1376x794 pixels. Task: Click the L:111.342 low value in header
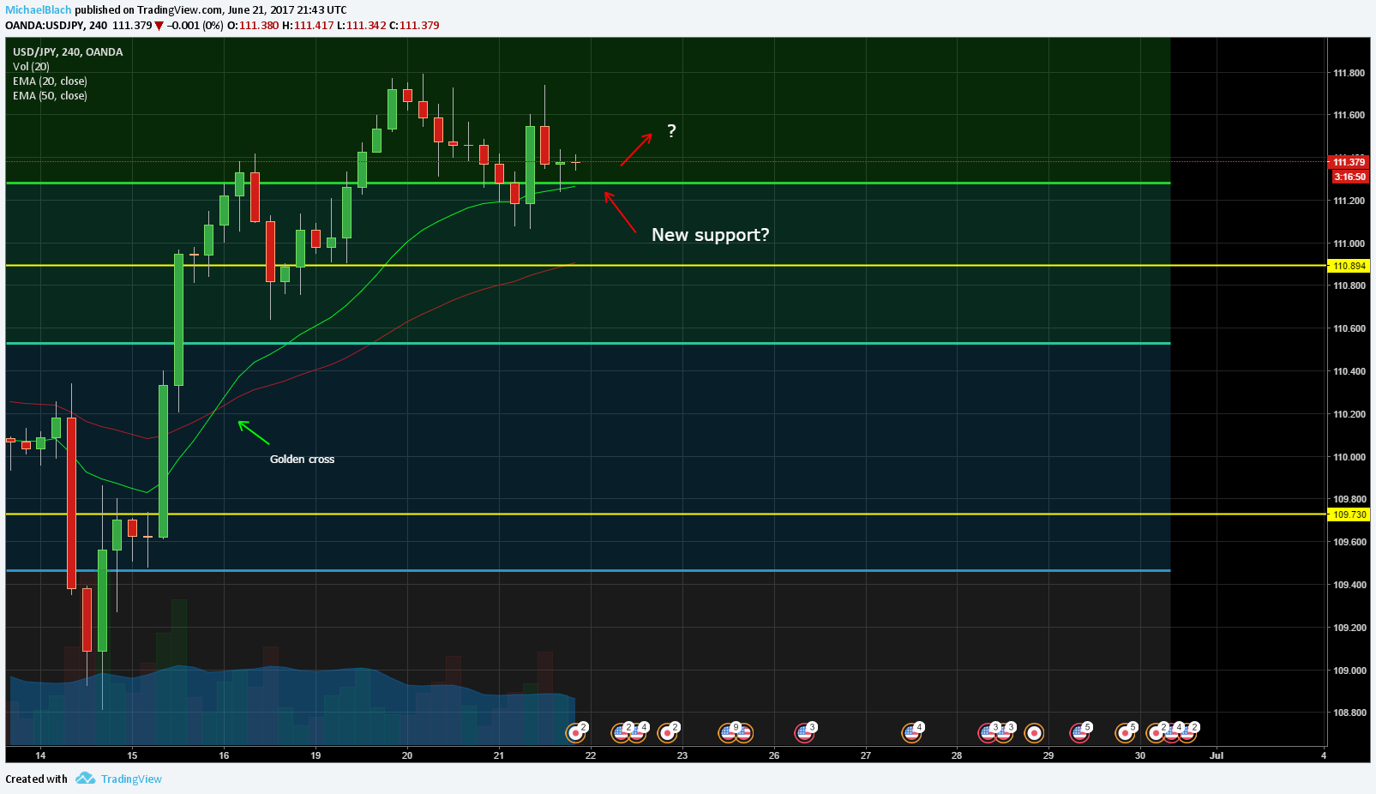point(361,25)
